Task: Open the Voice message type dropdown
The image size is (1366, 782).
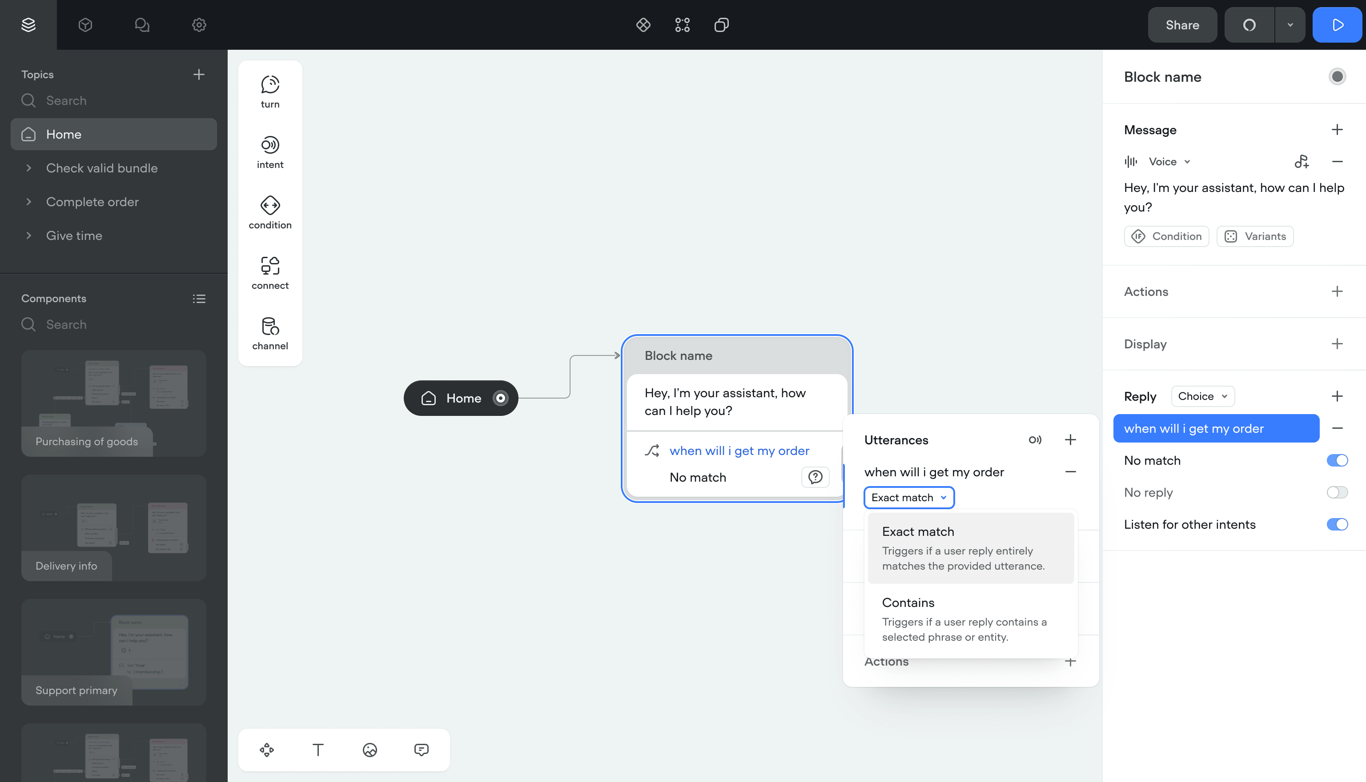Action: pyautogui.click(x=1170, y=161)
